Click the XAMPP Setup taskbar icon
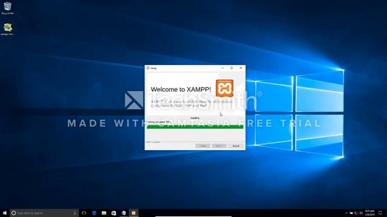 134,213
